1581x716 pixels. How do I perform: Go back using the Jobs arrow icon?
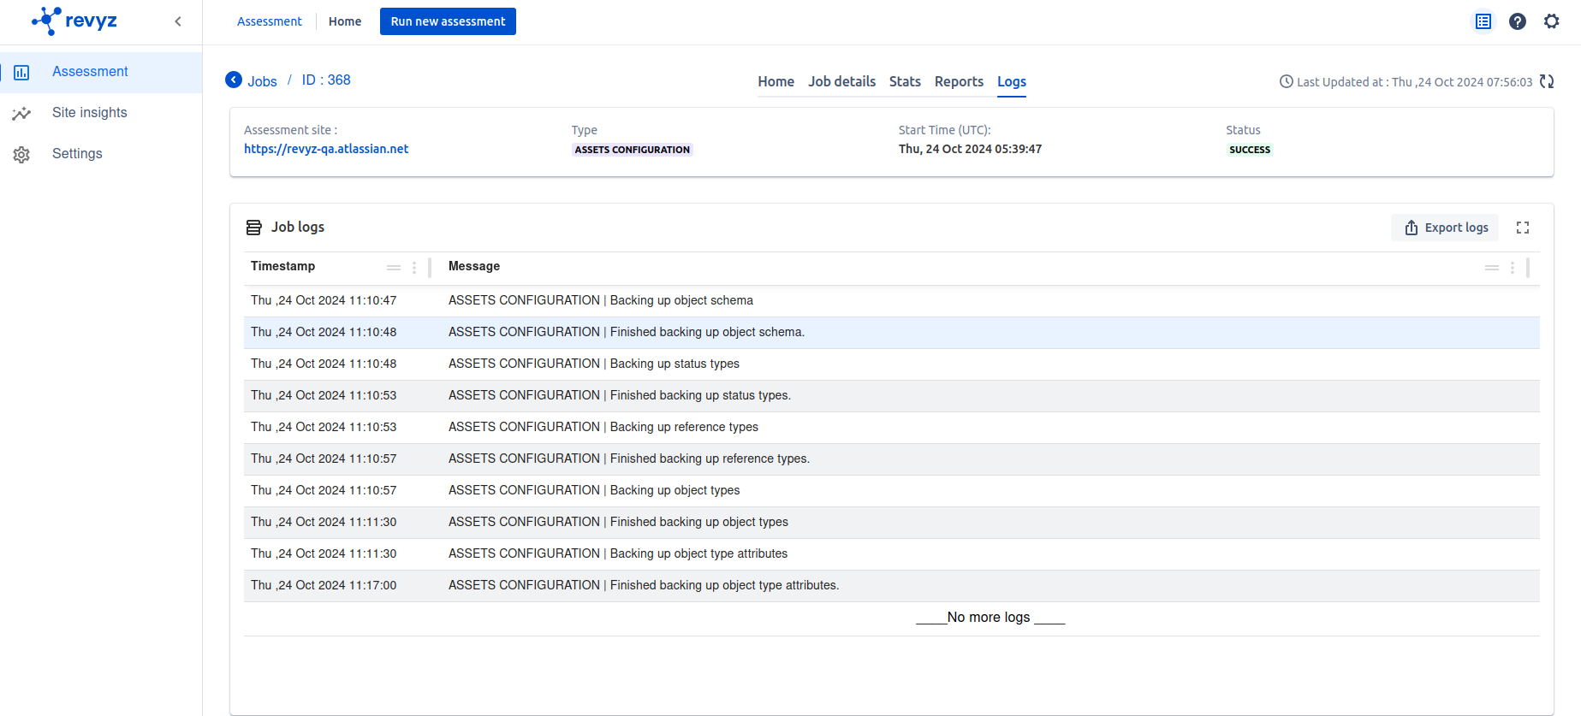(x=234, y=80)
